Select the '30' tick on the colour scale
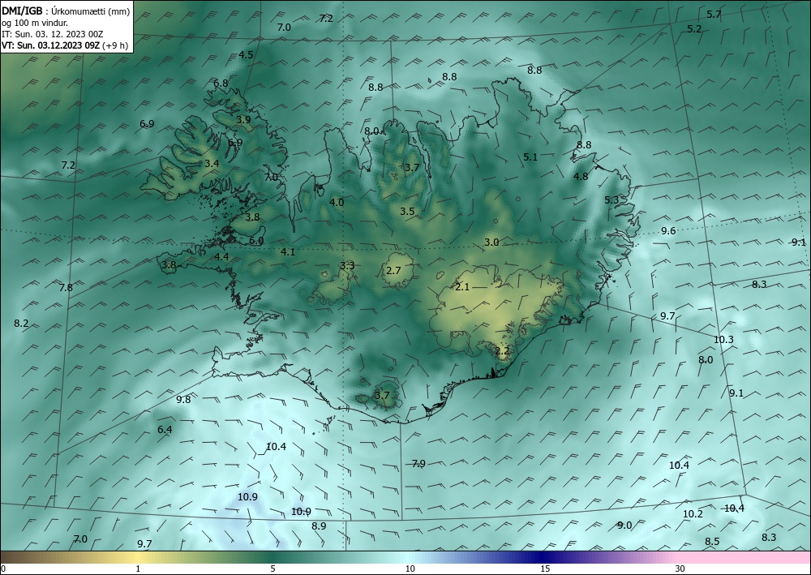Screen dimensions: 811x575 pyautogui.click(x=680, y=569)
